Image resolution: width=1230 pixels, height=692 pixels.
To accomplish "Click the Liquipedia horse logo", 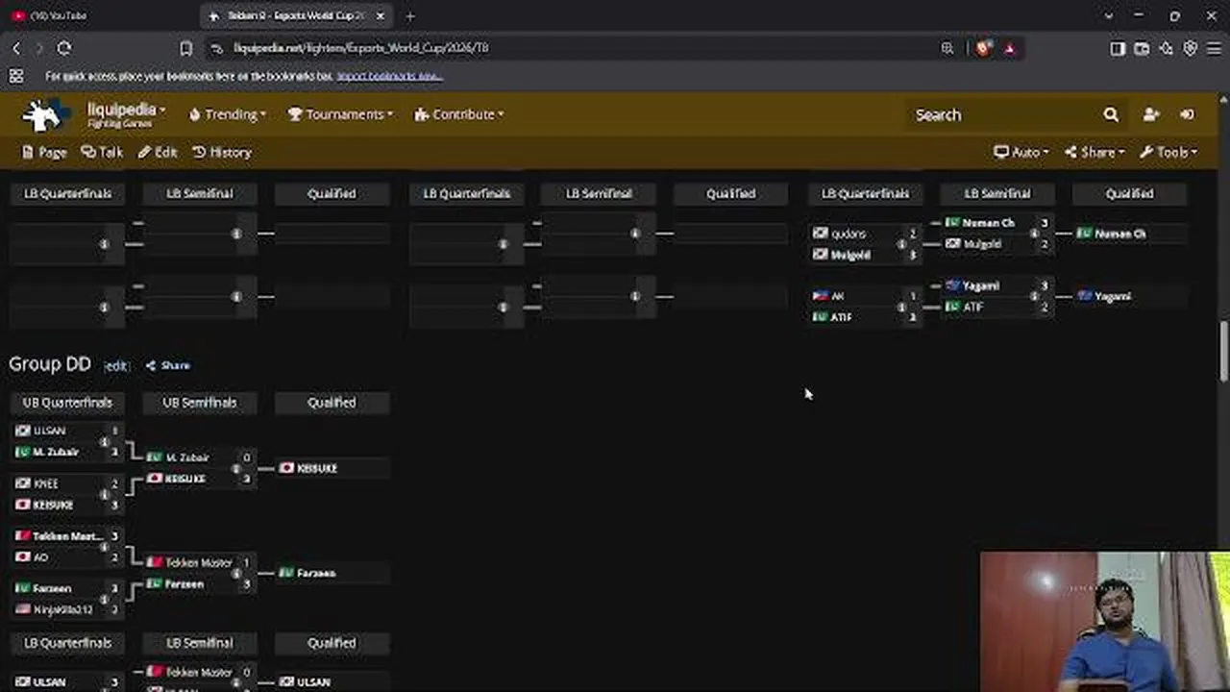I will click(45, 114).
